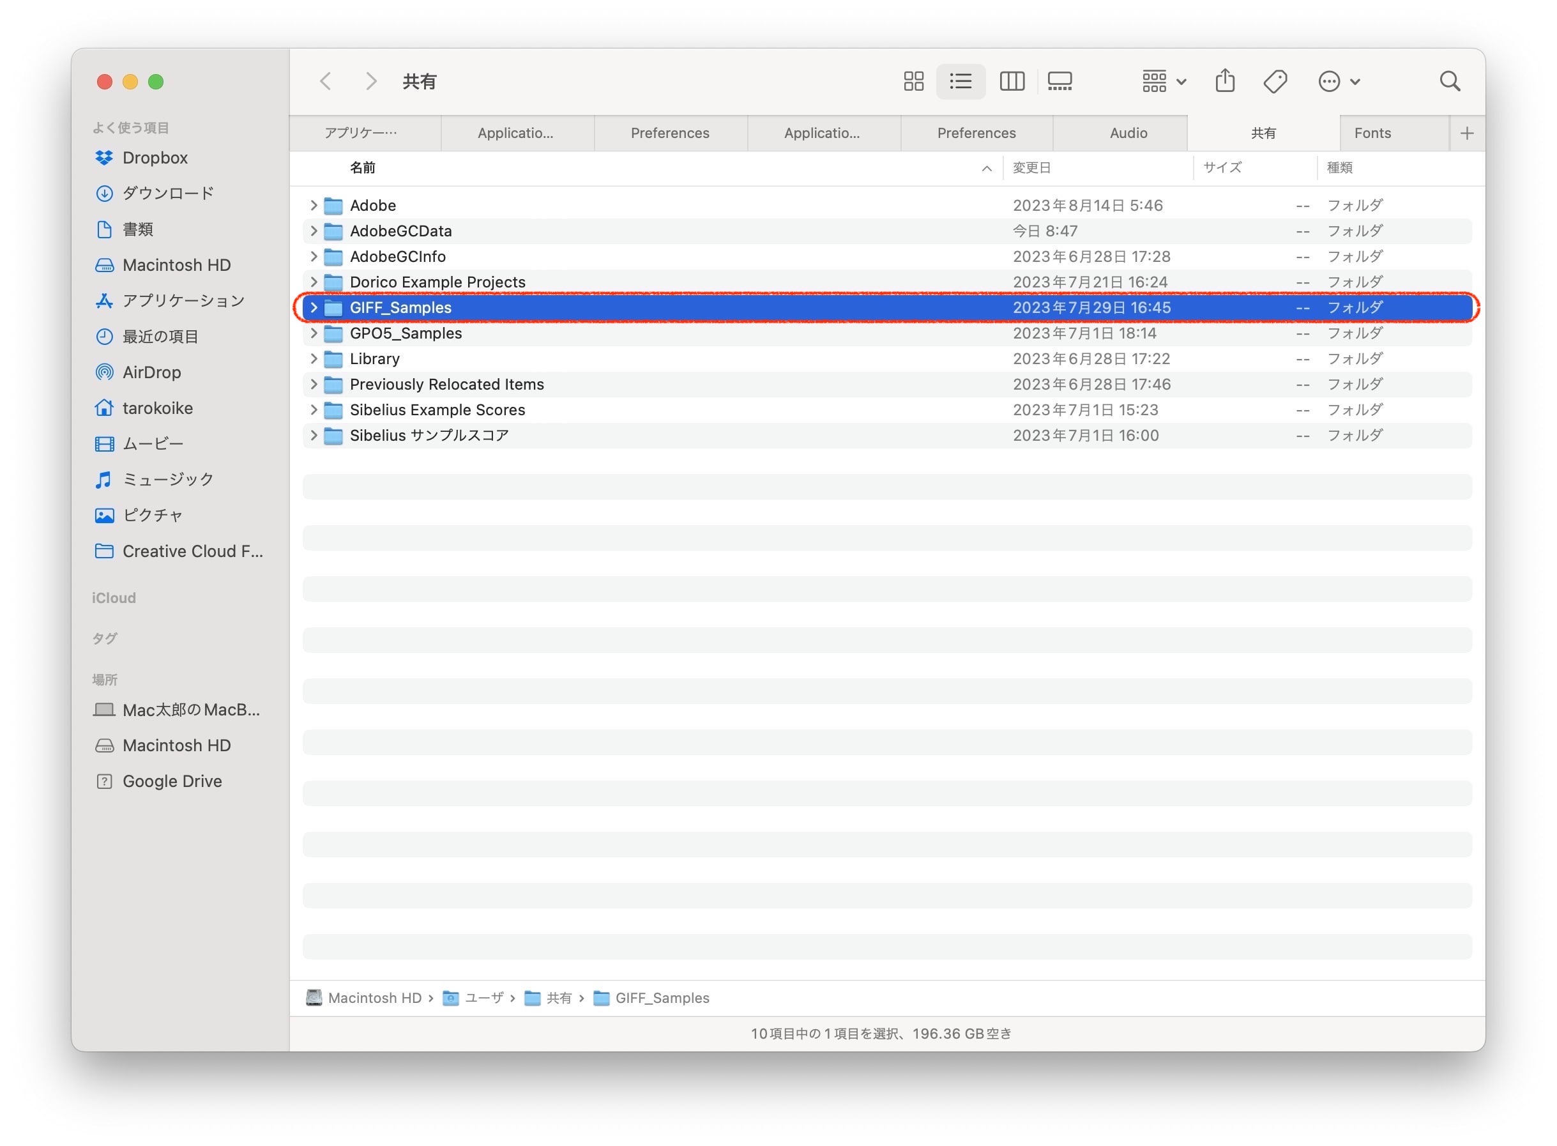Switch to gallery view
The image size is (1557, 1146).
[1060, 81]
